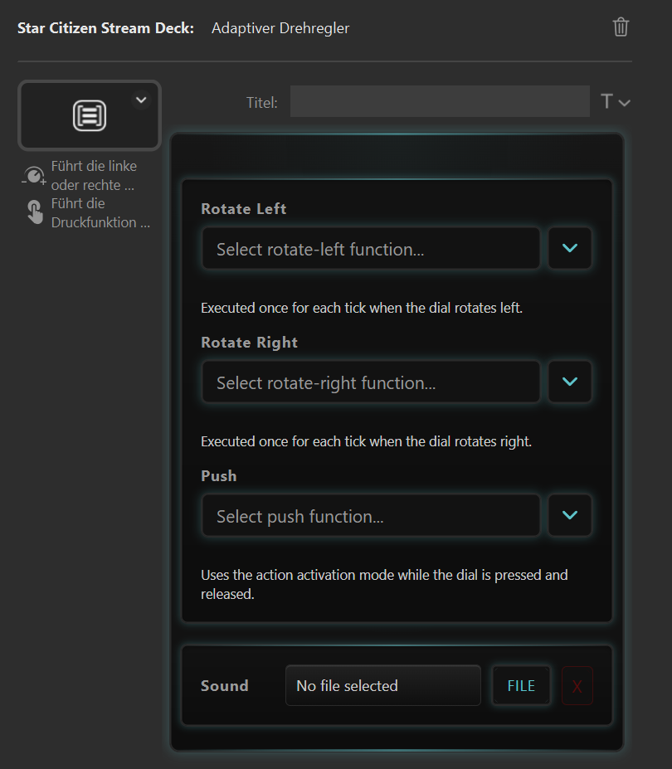This screenshot has width=672, height=769.
Task: Click the Select rotate-right function field
Action: [371, 382]
